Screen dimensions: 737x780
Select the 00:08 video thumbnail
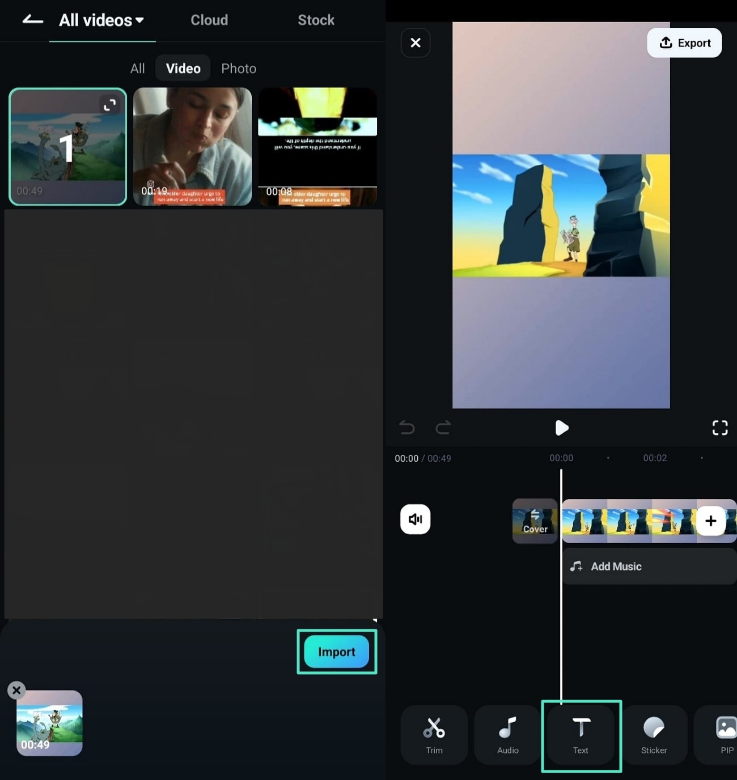[x=317, y=147]
